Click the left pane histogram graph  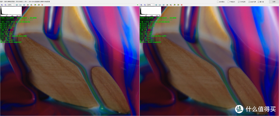pos(11,11)
